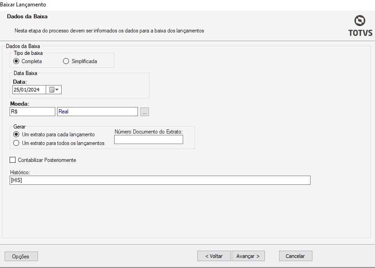Image resolution: width=375 pixels, height=268 pixels.
Task: Select the Simplificada radio option
Action: tap(66, 61)
